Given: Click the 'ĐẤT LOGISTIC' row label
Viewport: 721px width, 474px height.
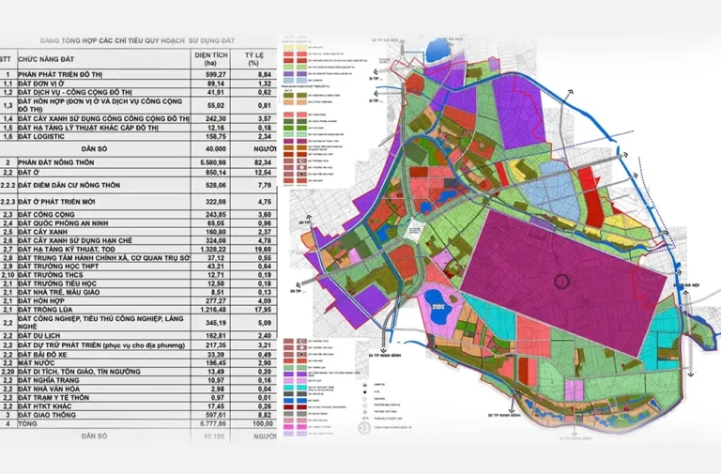Looking at the screenshot, I should (x=41, y=136).
